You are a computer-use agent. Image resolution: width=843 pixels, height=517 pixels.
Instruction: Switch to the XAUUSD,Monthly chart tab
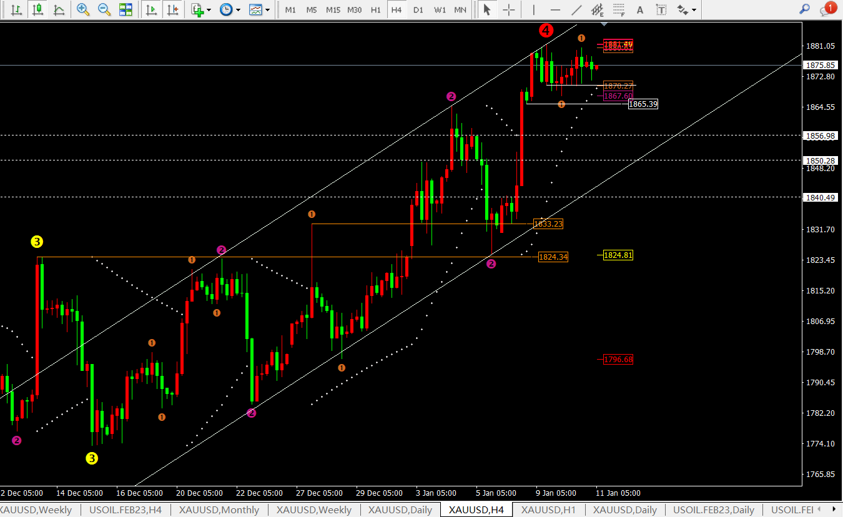point(219,510)
